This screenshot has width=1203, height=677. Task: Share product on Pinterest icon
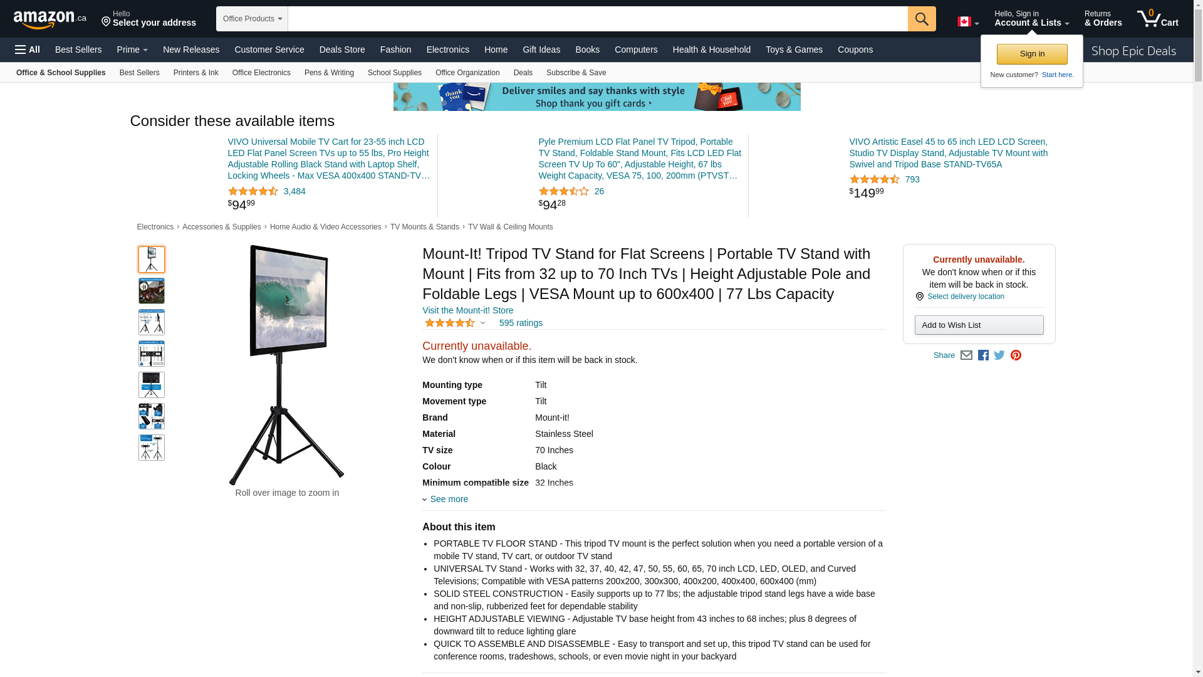(1016, 355)
